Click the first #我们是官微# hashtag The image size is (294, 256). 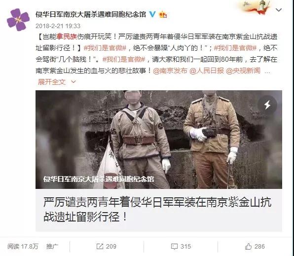pos(105,48)
